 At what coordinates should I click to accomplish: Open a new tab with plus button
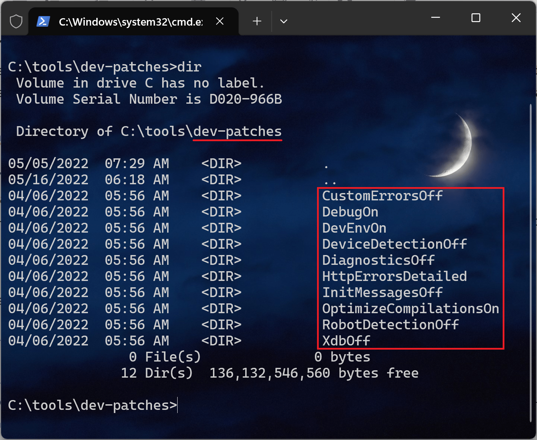coord(257,21)
